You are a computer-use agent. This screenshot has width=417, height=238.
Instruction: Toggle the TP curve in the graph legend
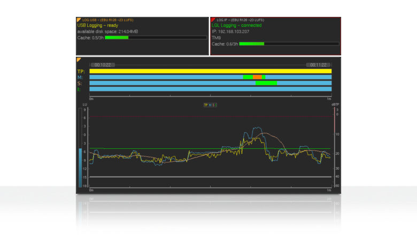[206, 105]
